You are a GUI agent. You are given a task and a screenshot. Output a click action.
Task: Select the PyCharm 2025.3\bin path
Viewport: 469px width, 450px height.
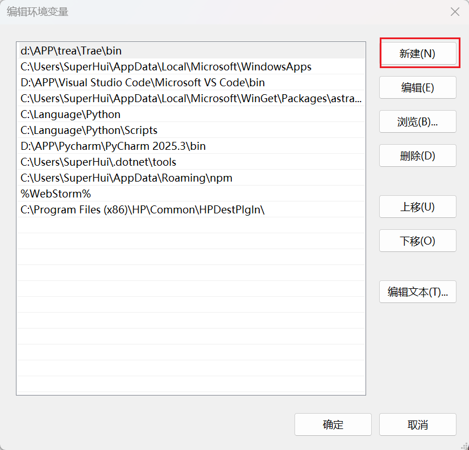point(191,146)
